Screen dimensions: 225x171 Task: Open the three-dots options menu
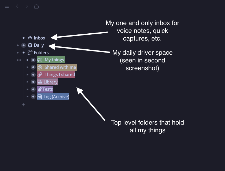tap(19, 60)
